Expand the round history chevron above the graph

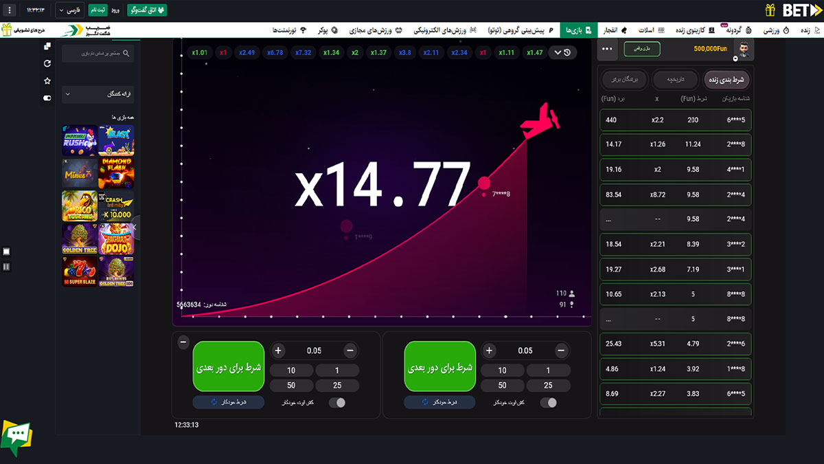pyautogui.click(x=562, y=52)
